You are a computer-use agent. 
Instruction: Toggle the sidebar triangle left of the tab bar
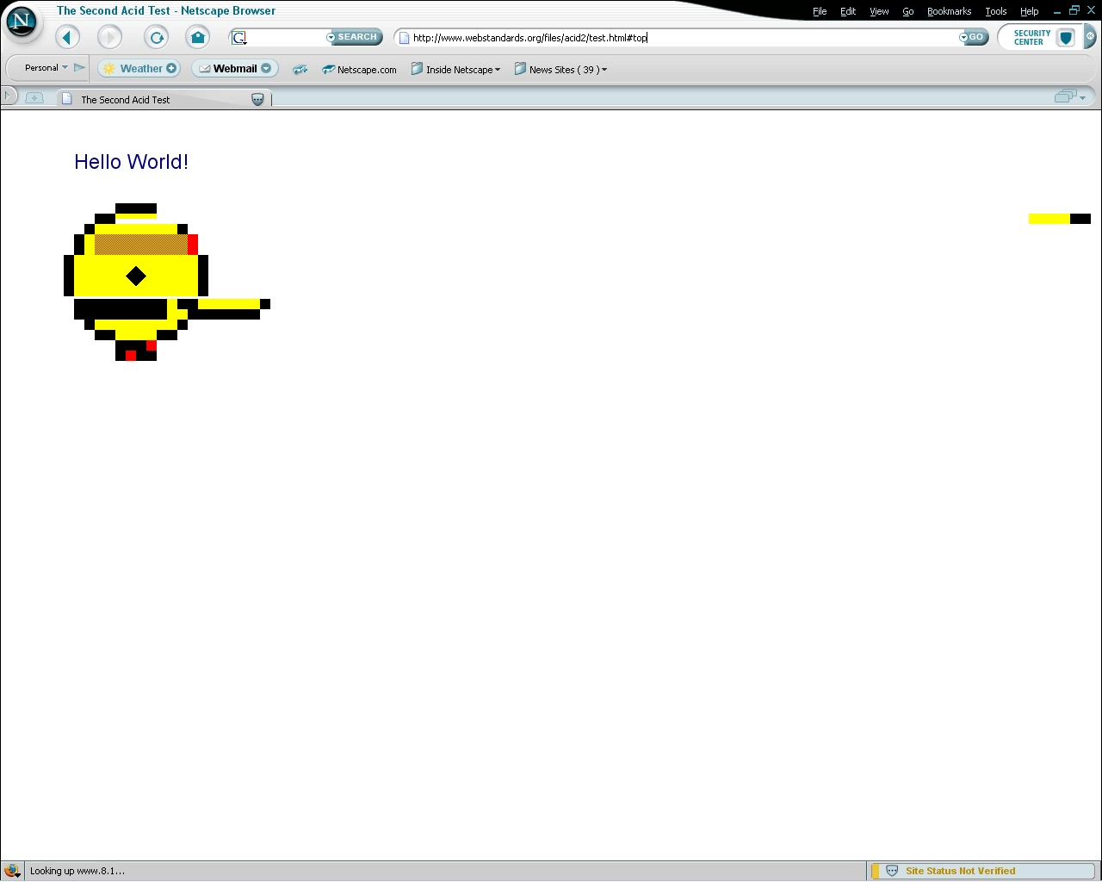7,94
